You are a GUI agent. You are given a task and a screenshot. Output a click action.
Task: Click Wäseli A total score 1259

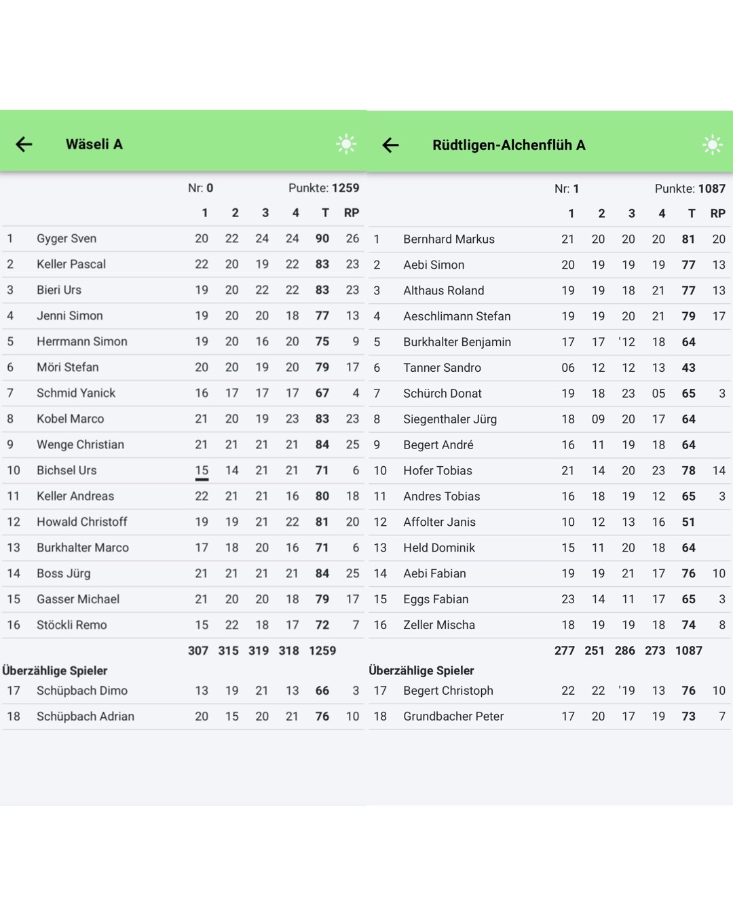click(x=322, y=651)
